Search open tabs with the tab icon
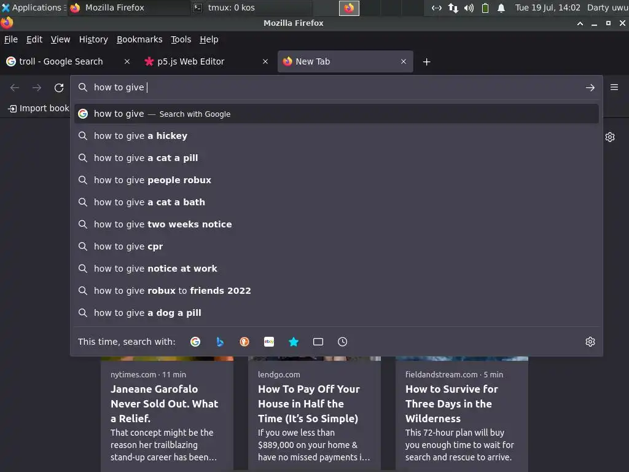The width and height of the screenshot is (629, 472). (x=318, y=342)
